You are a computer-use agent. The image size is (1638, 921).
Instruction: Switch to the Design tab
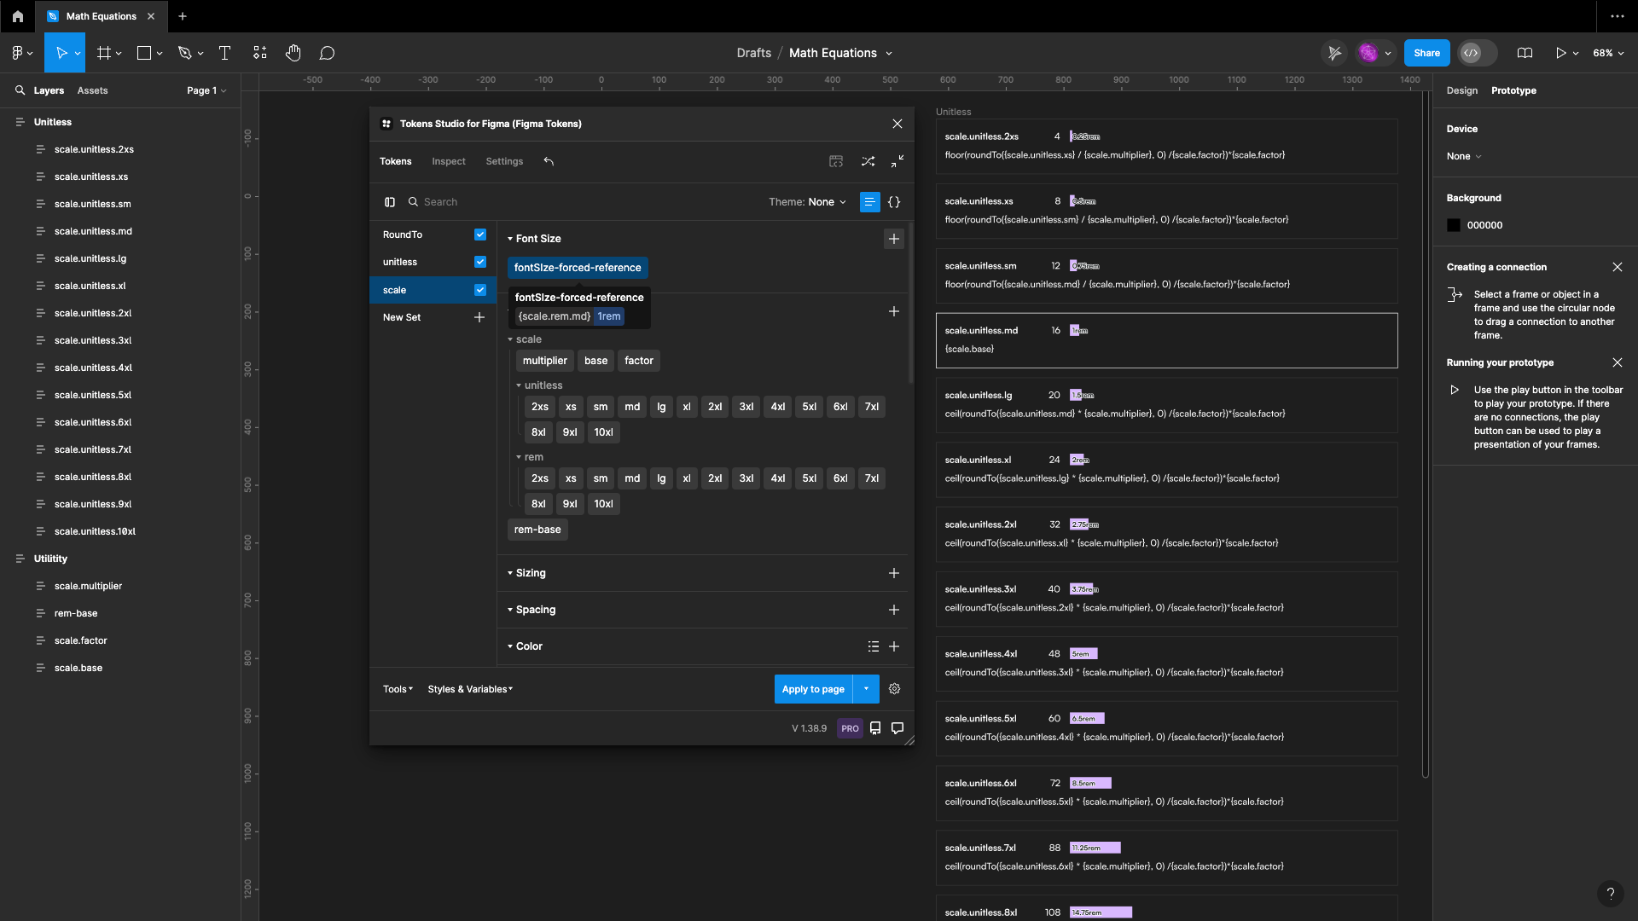click(x=1461, y=90)
